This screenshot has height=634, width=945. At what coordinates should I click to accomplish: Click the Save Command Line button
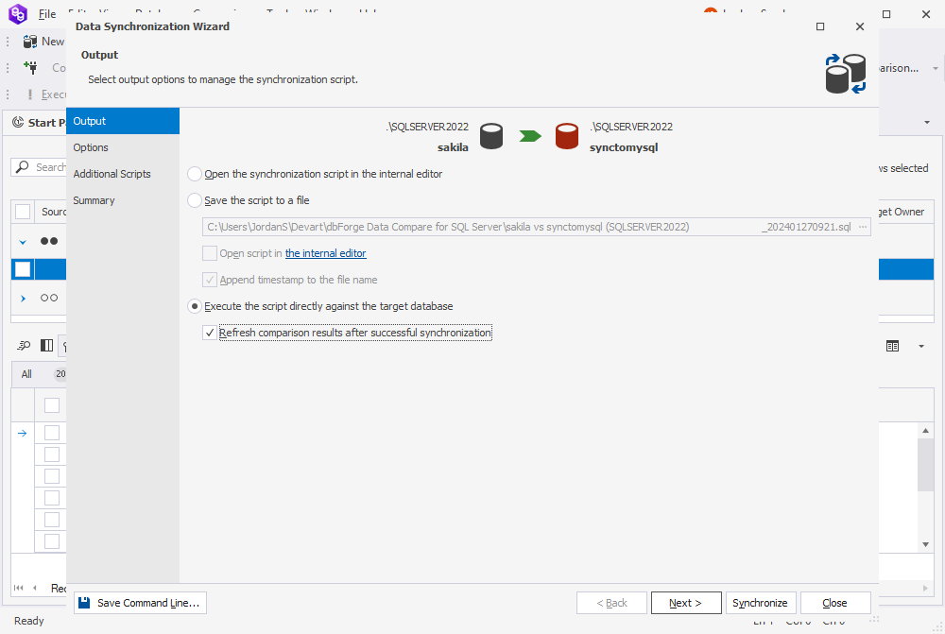(139, 602)
